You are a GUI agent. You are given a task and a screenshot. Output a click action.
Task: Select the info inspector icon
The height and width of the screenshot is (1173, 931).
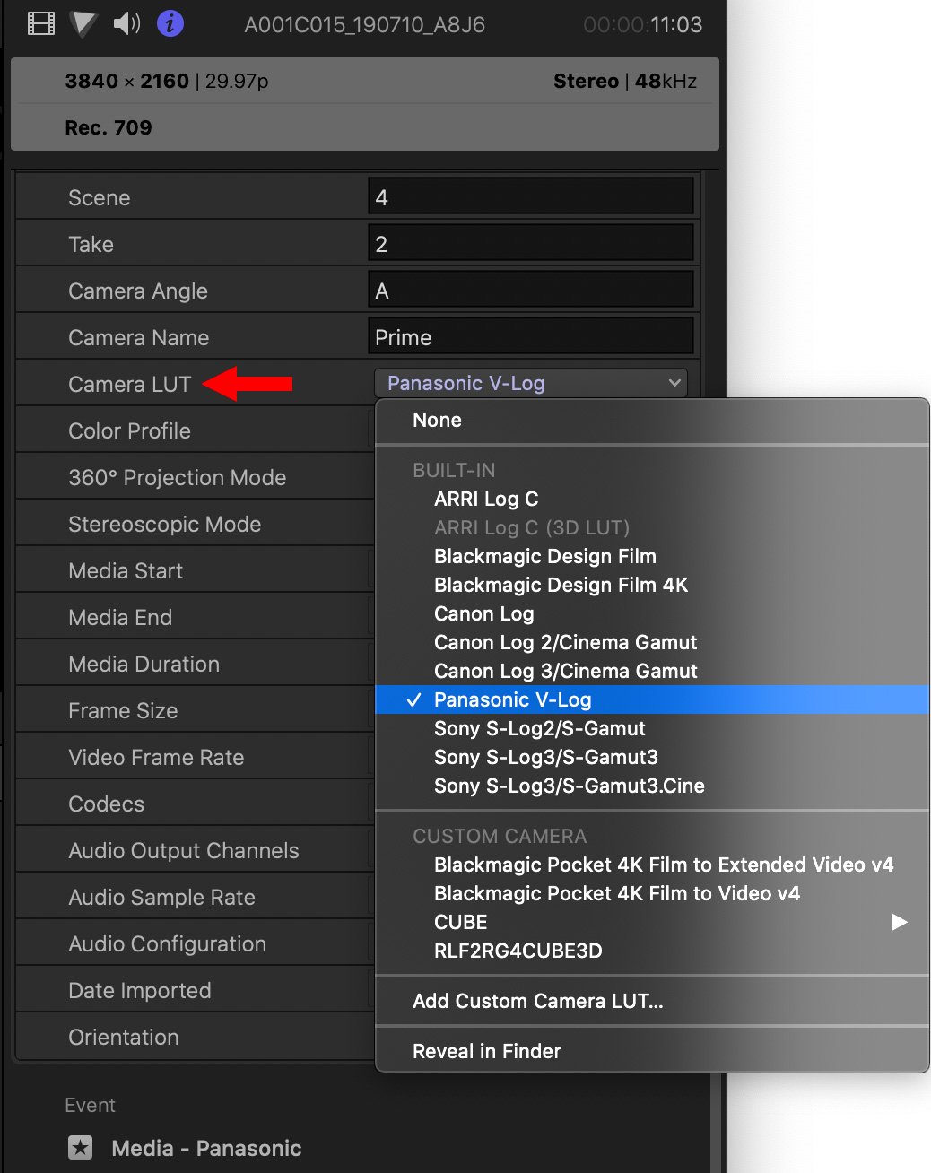tap(170, 23)
